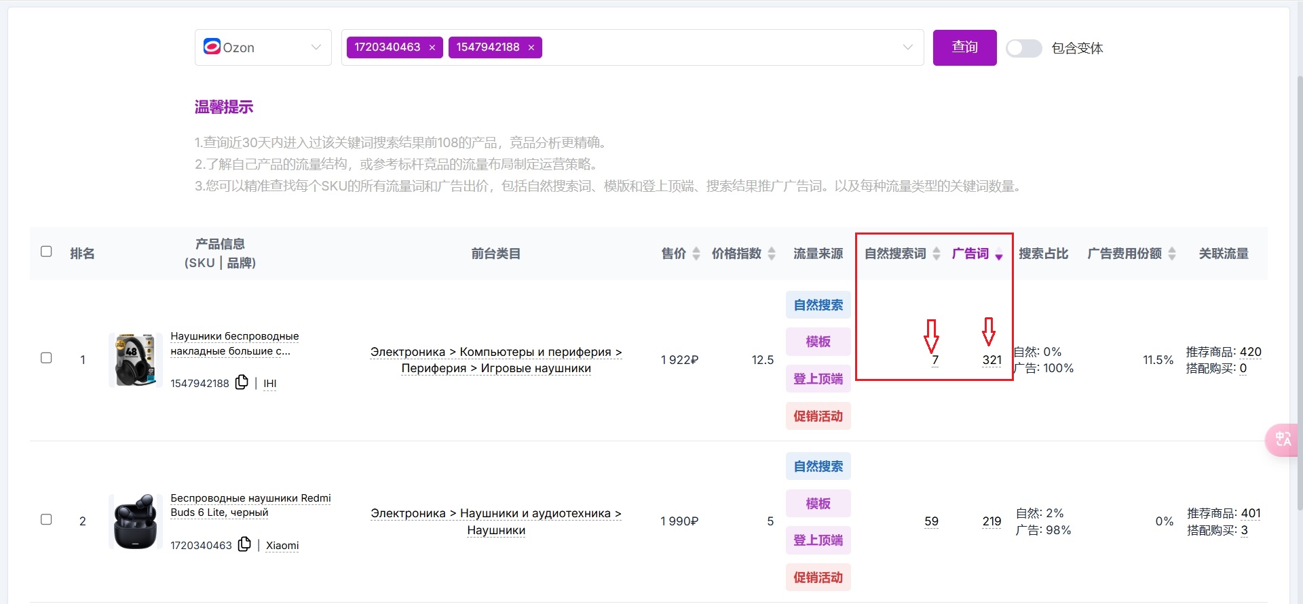Click the 关联流量 column header
This screenshot has width=1303, height=604.
click(1224, 254)
